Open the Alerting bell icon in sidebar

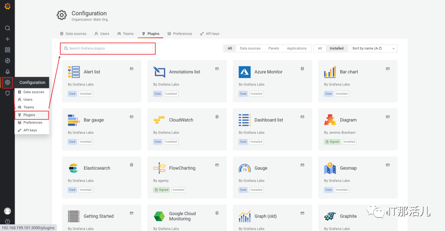pyautogui.click(x=8, y=72)
